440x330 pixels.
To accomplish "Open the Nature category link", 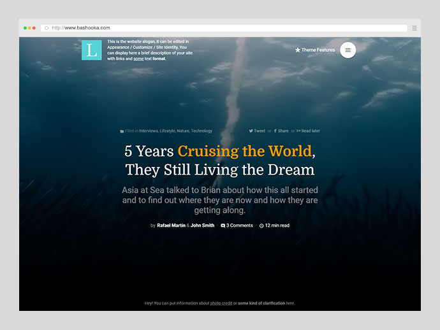I will coord(183,131).
